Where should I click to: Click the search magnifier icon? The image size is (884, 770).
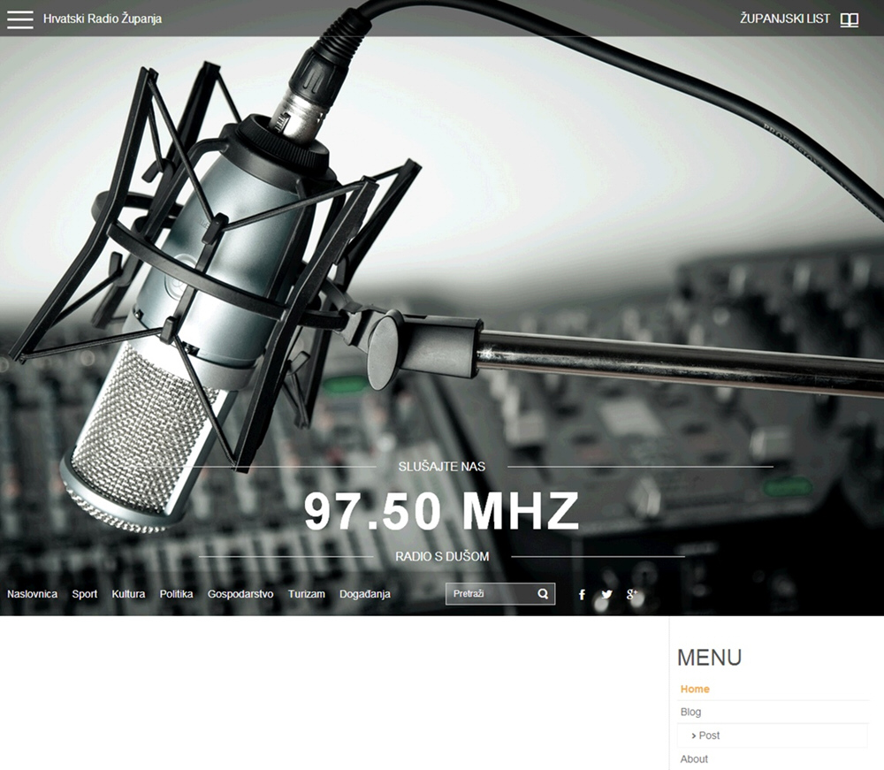click(x=543, y=594)
